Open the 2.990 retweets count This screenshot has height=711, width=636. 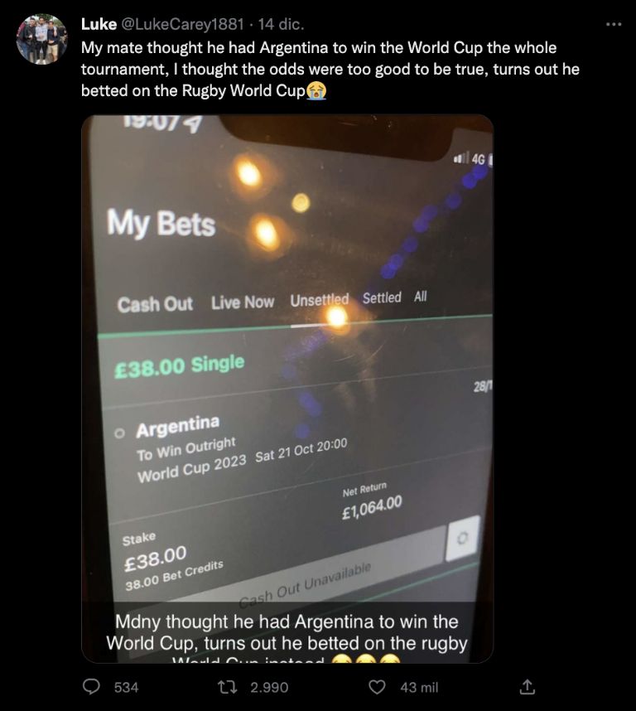269,688
